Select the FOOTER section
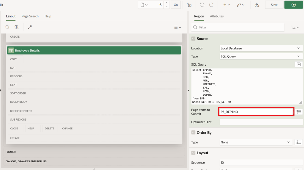Image resolution: width=304 pixels, height=170 pixels. 94,152
